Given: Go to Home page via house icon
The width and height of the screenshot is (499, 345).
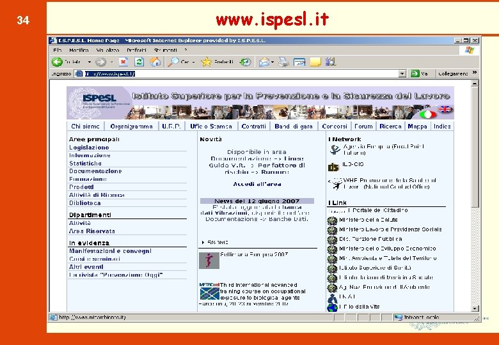Looking at the screenshot, I should (155, 61).
